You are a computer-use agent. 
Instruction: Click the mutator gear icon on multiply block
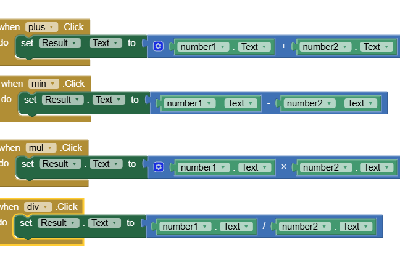(158, 167)
